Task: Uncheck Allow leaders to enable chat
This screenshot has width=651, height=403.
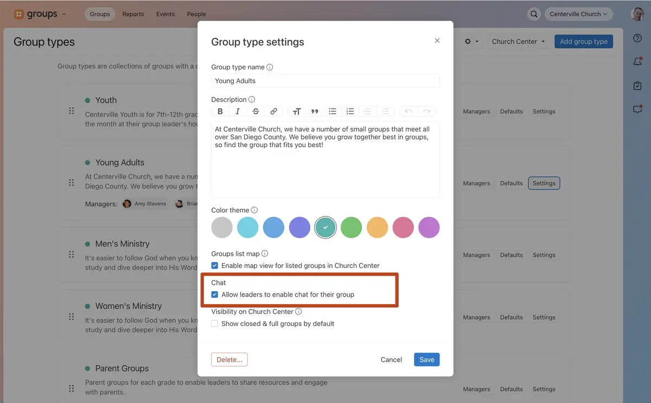Action: (215, 295)
